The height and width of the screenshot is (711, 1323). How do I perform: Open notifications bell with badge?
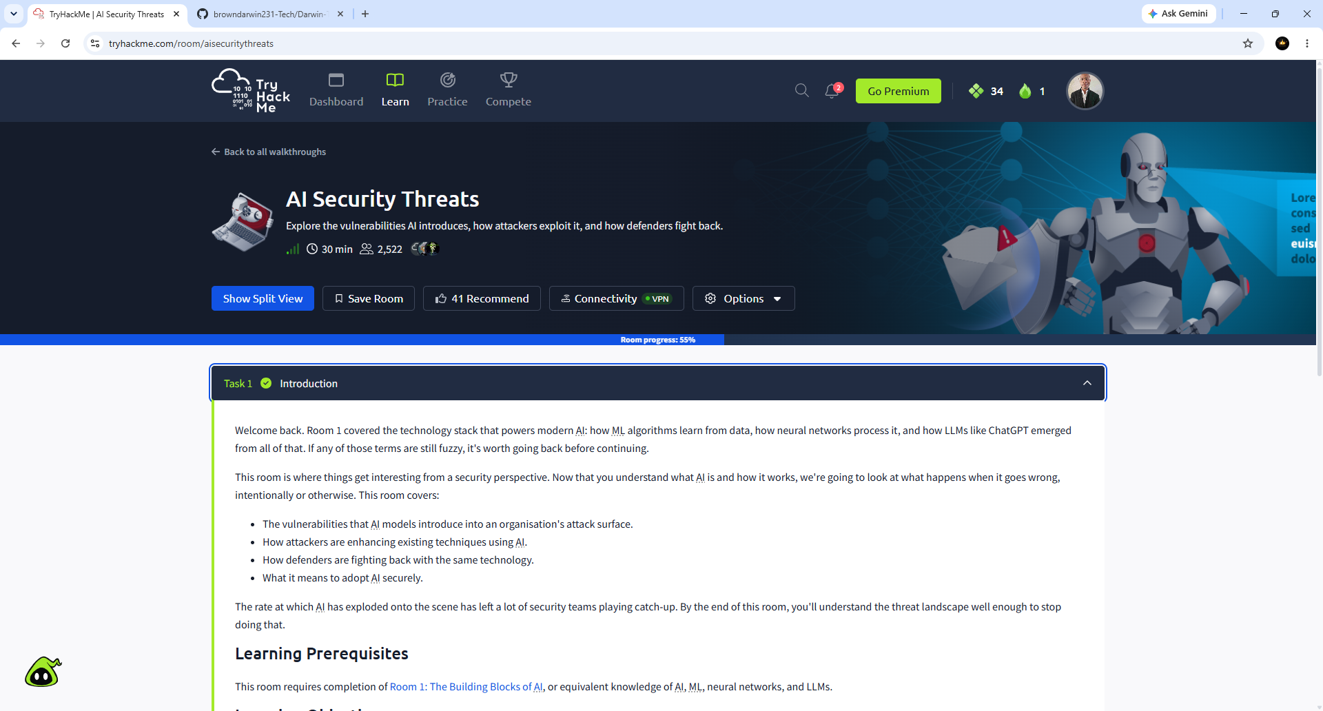[833, 90]
